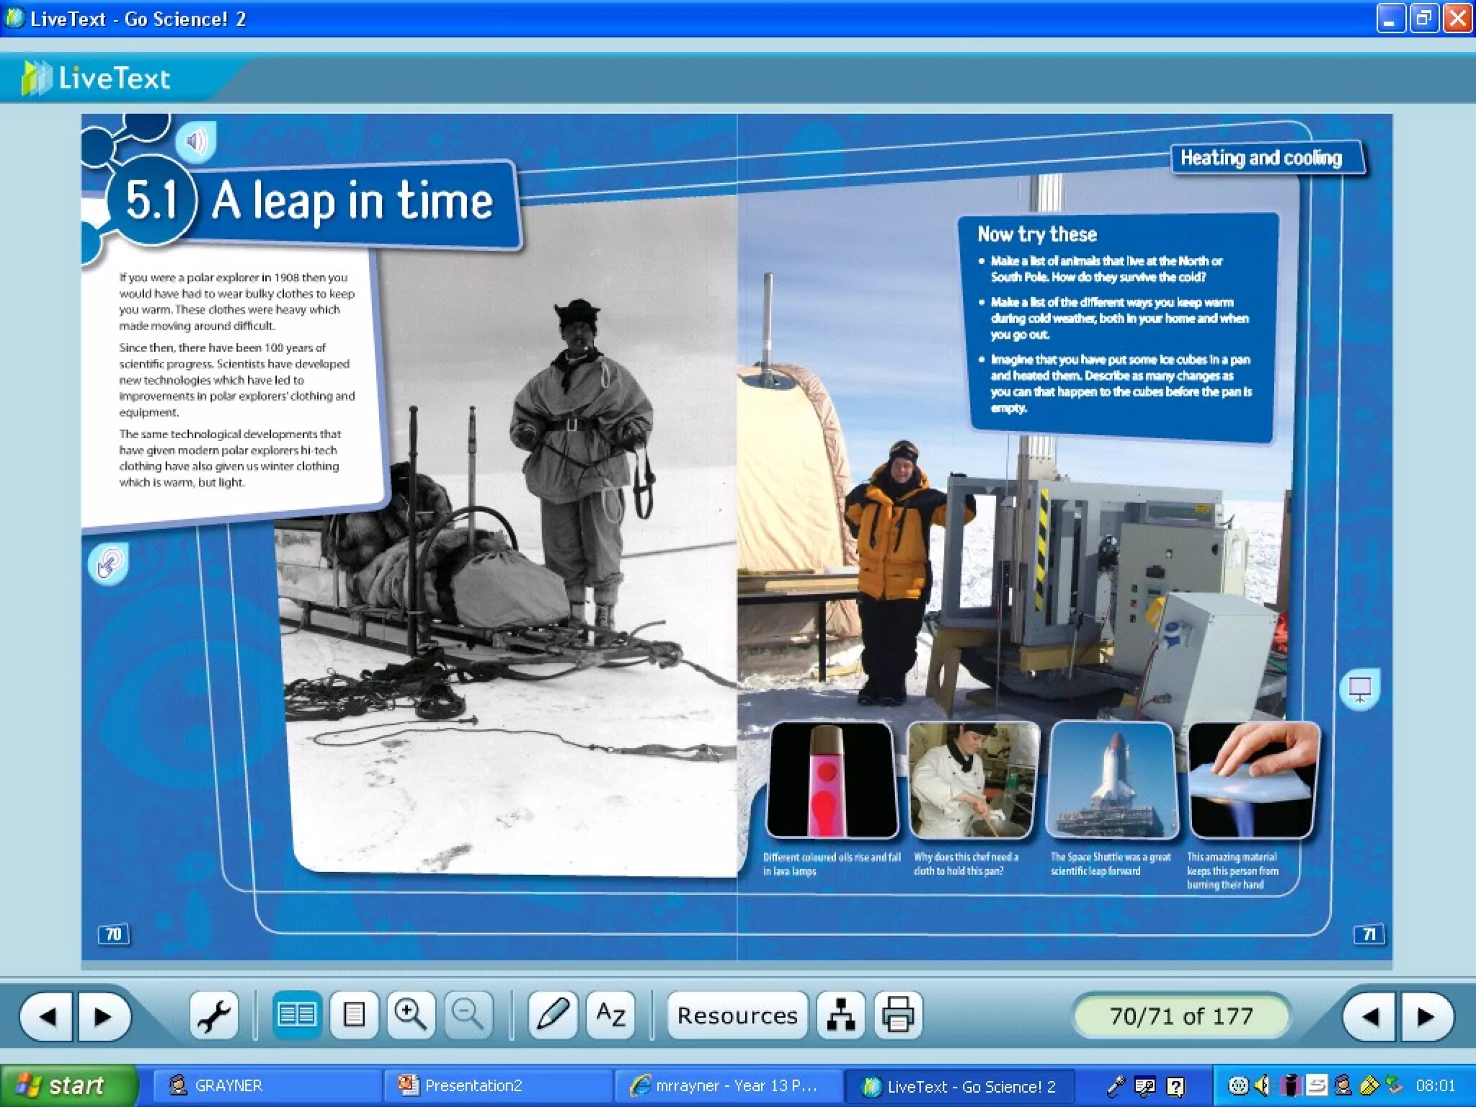The height and width of the screenshot is (1107, 1476).
Task: Select the pen annotation tool
Action: (553, 1015)
